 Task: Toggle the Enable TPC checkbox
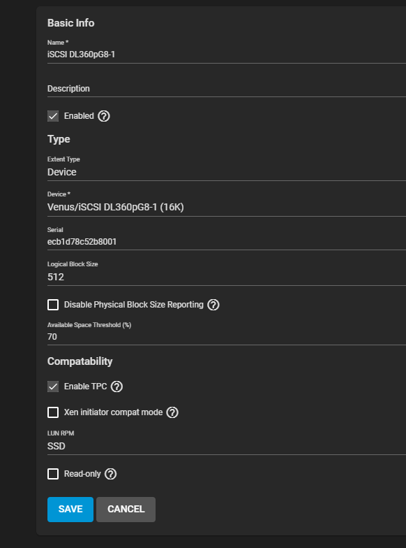coord(53,387)
